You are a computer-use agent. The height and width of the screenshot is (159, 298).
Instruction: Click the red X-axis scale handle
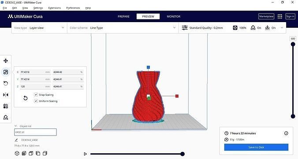(177, 96)
